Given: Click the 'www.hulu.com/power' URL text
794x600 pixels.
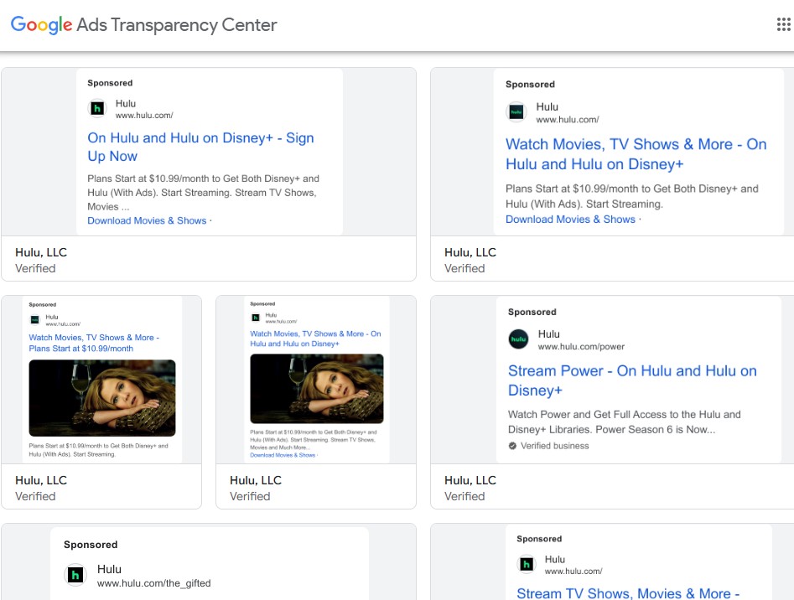Looking at the screenshot, I should (581, 347).
